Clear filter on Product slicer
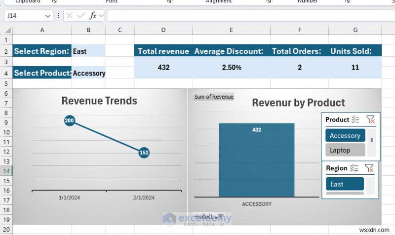 tap(371, 119)
